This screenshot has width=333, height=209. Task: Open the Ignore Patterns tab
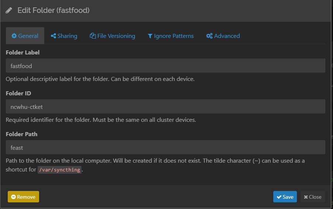point(170,36)
